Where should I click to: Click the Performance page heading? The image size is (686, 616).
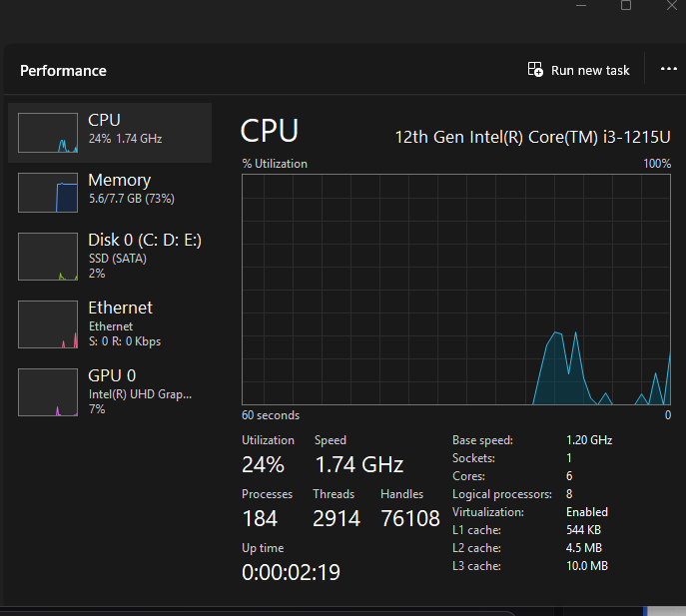pyautogui.click(x=63, y=71)
